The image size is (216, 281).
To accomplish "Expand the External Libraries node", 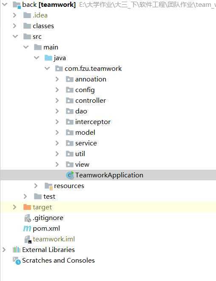I will pyautogui.click(x=4, y=249).
